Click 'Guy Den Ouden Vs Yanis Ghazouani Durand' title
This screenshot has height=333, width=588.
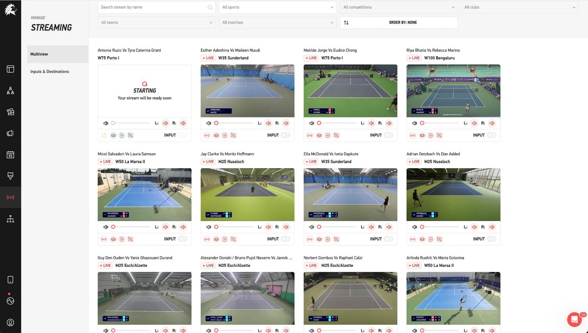pos(135,258)
